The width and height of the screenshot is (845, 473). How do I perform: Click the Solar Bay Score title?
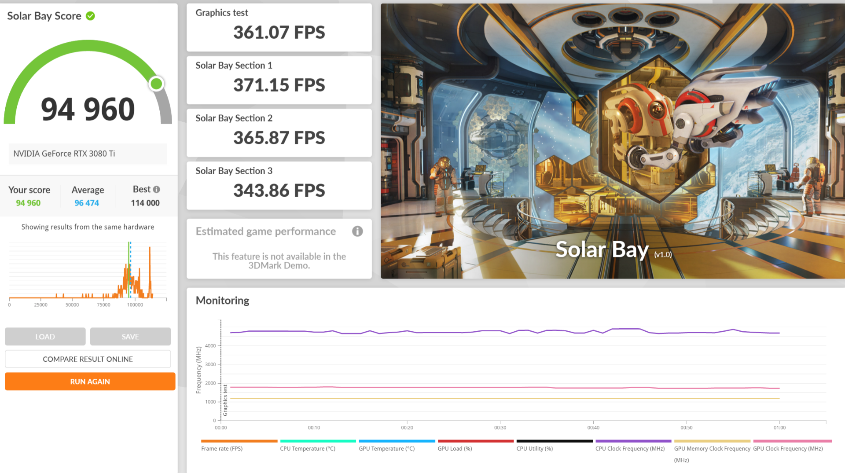coord(44,16)
